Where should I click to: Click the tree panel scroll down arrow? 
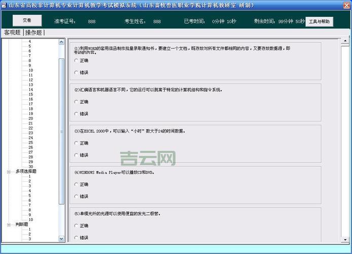61,239
